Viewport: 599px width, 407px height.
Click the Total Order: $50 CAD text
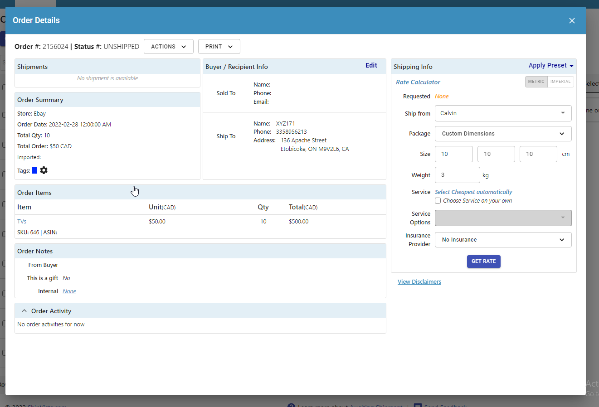[x=44, y=146]
